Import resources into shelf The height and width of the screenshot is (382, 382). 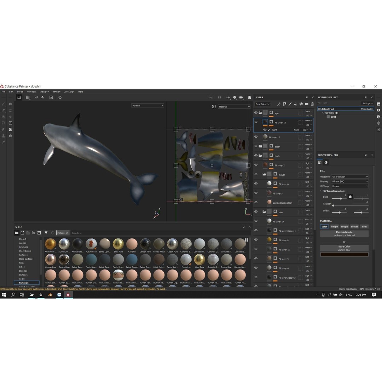39,233
